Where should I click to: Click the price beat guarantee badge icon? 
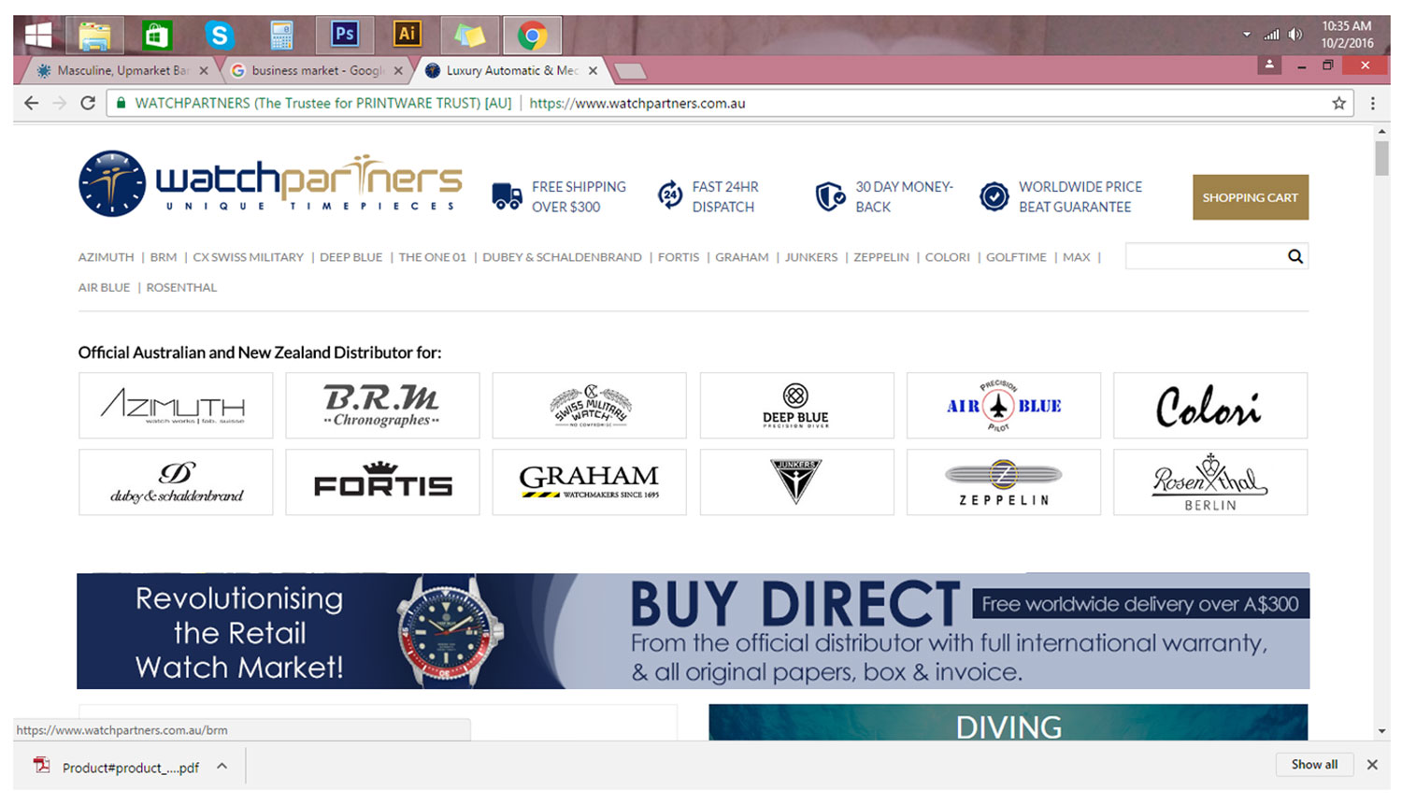tap(994, 196)
